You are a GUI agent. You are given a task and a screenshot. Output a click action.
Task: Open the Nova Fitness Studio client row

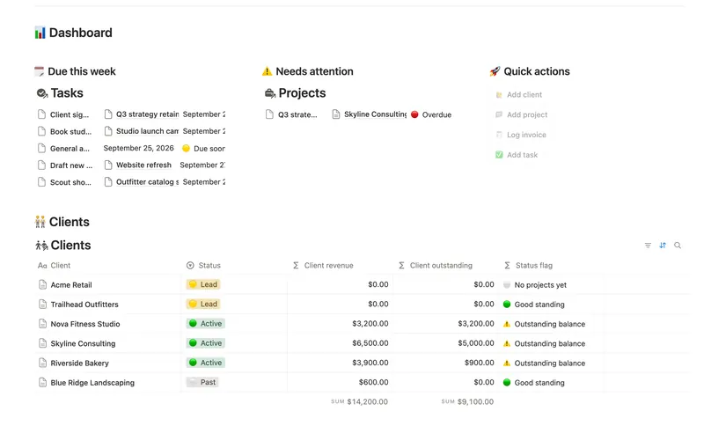(85, 324)
